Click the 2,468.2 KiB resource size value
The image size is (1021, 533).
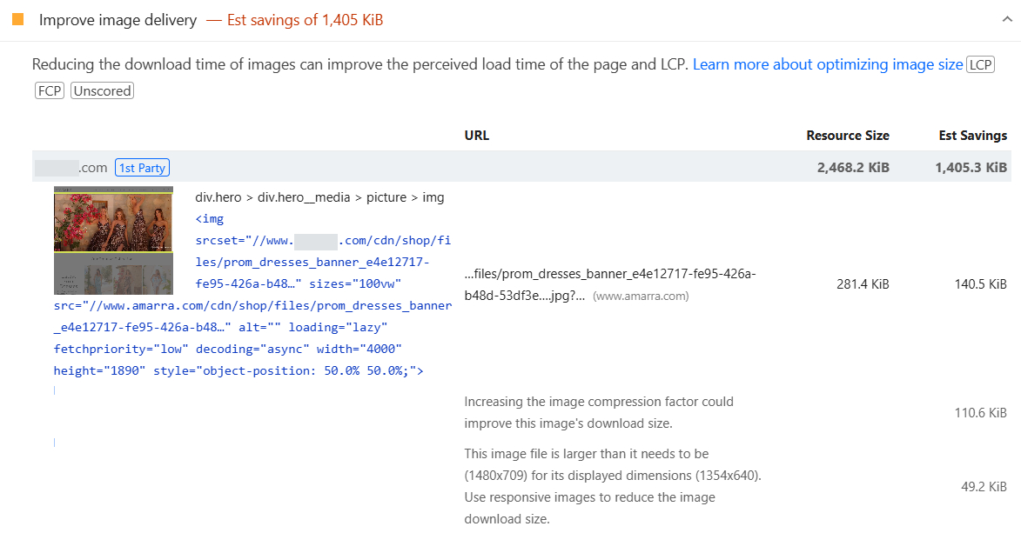(x=852, y=167)
